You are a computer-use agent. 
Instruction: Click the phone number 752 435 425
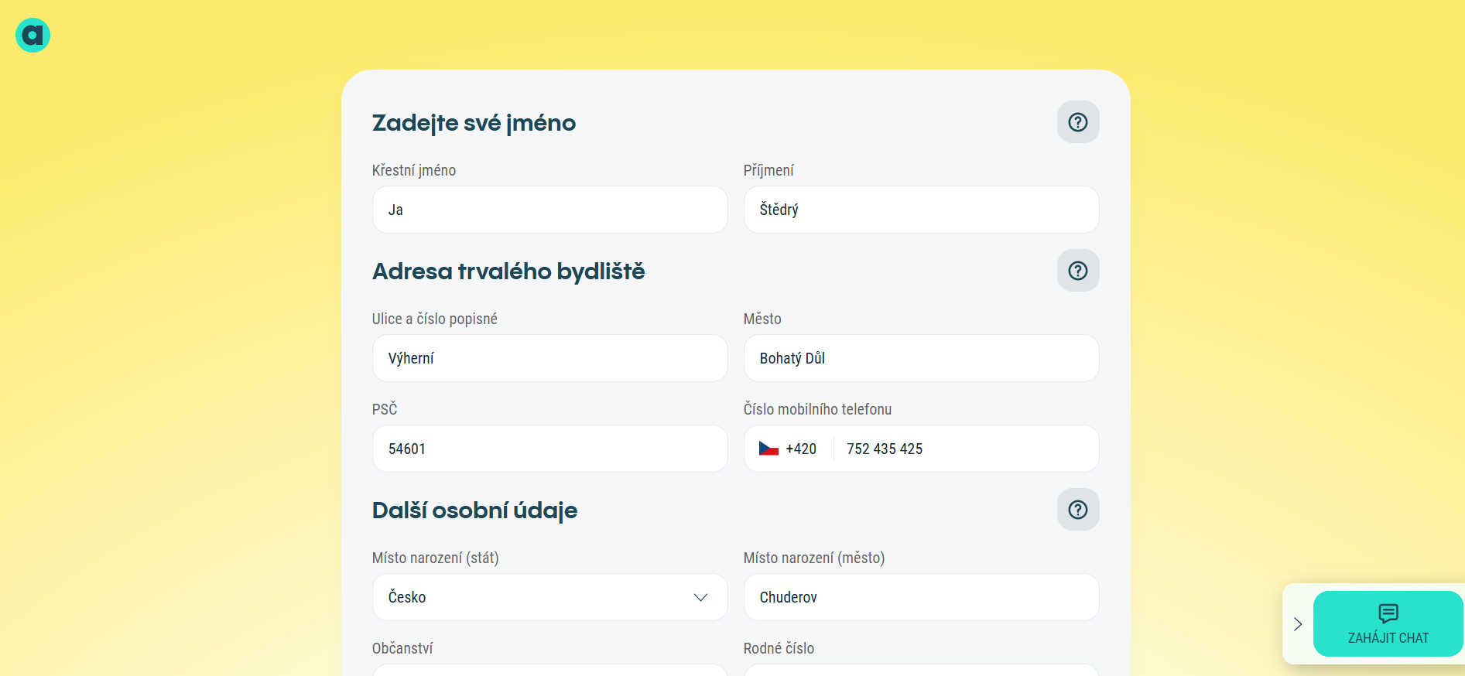pos(885,449)
